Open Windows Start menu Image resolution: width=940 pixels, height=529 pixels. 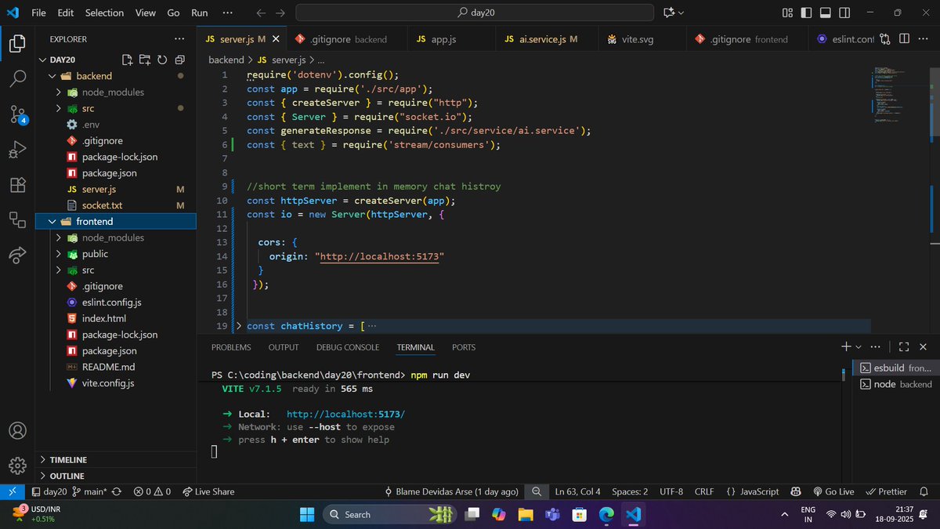[307, 514]
